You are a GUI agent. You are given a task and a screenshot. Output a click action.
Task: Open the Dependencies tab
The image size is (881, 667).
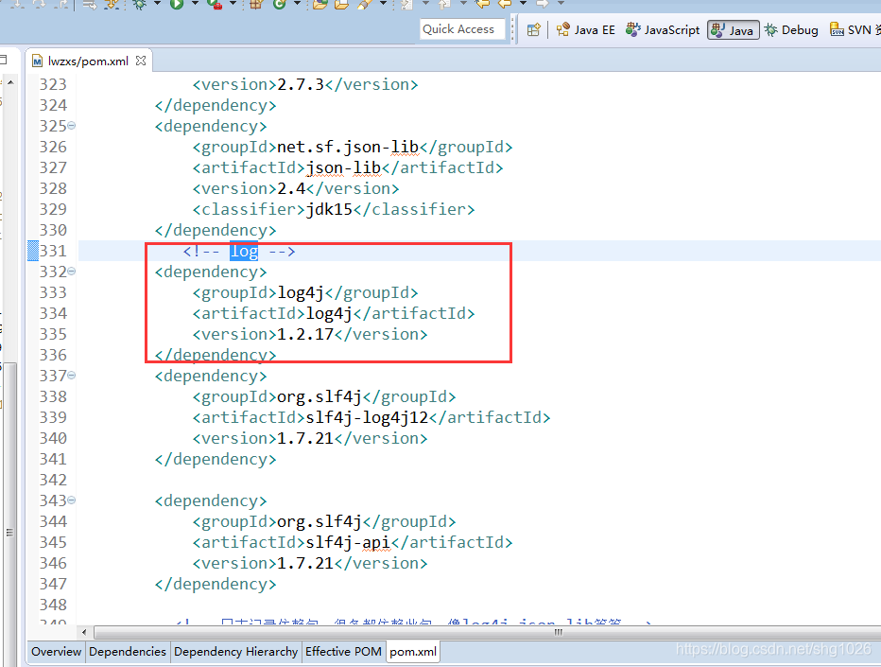tap(128, 651)
